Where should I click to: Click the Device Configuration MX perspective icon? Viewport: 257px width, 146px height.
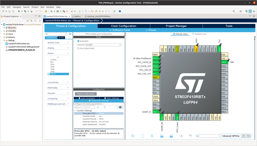[250, 11]
